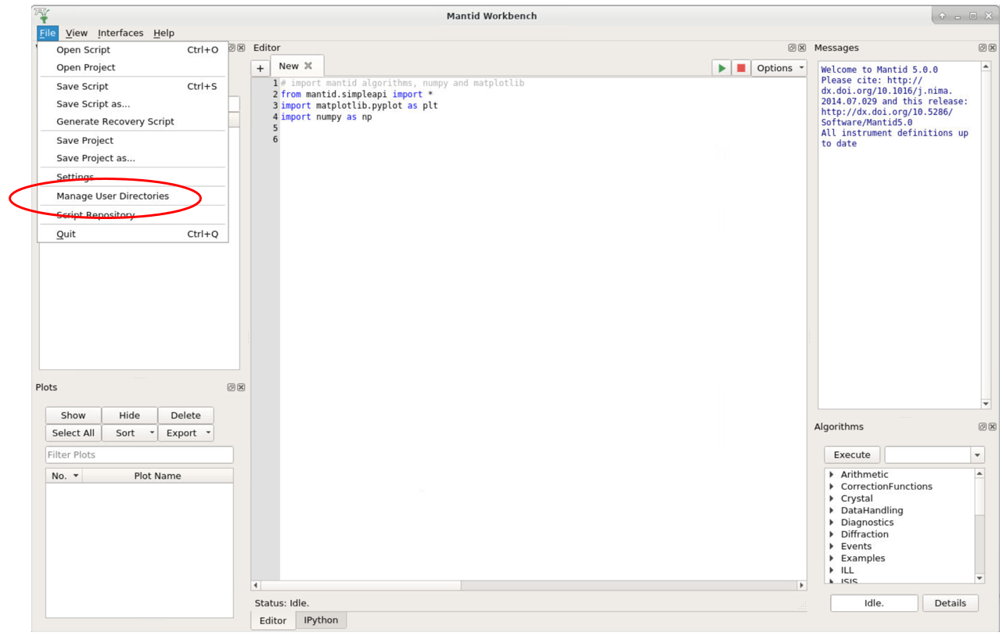Choose Save Script as... menu entry

point(133,104)
